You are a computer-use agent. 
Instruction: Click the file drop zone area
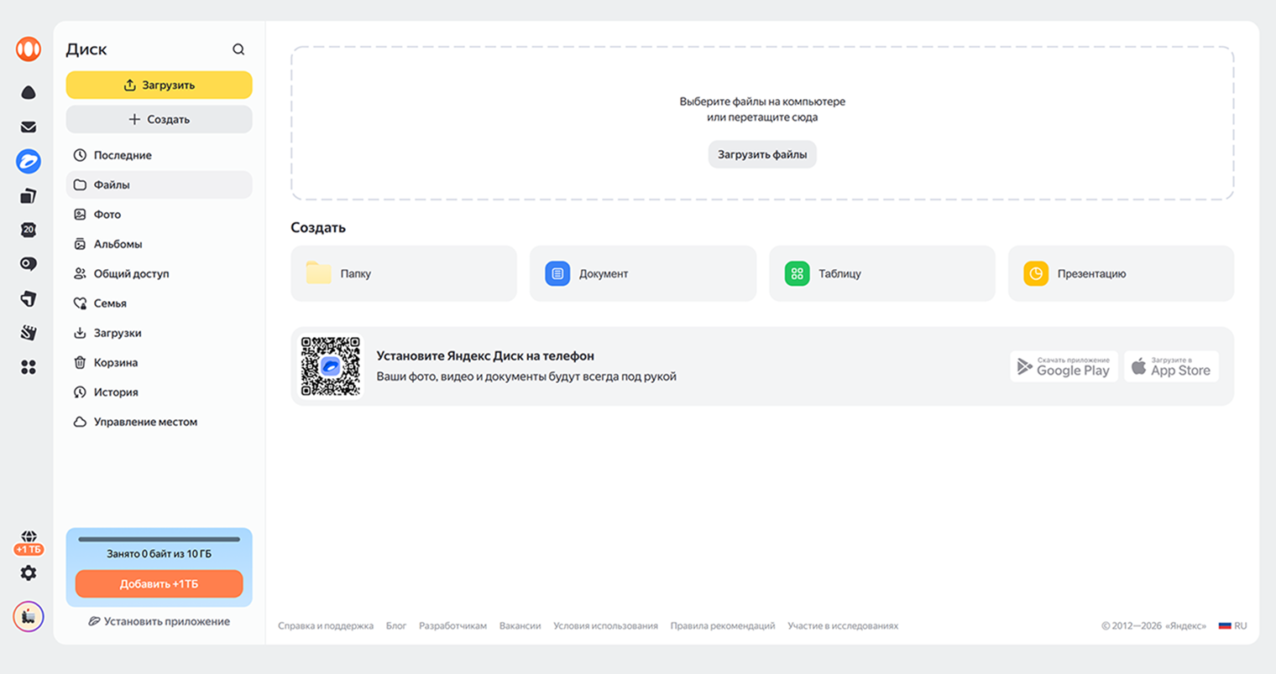click(762, 123)
